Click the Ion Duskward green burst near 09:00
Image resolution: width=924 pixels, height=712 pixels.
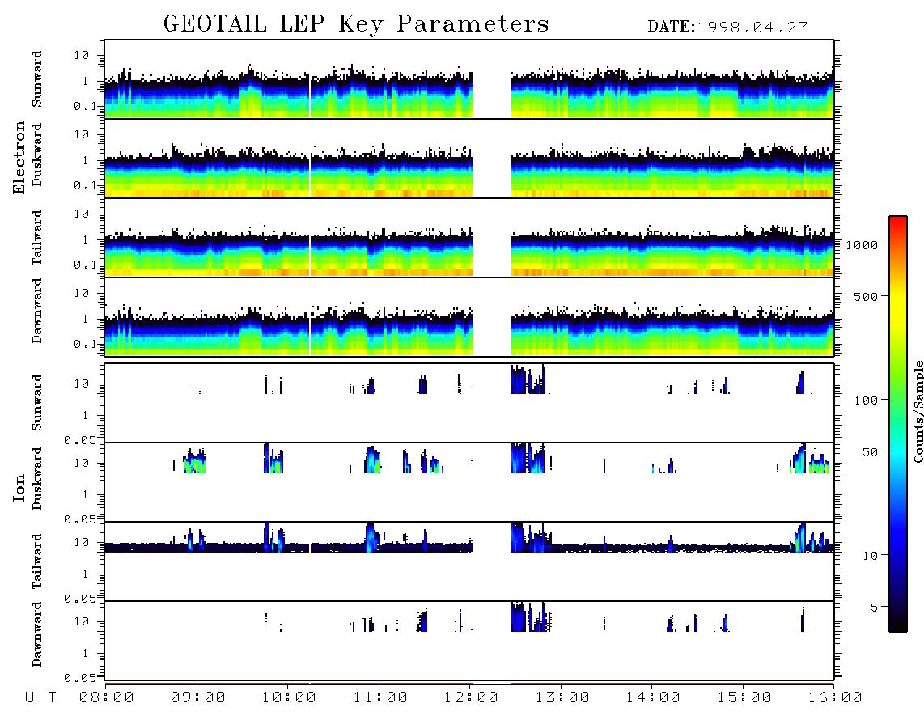click(195, 461)
